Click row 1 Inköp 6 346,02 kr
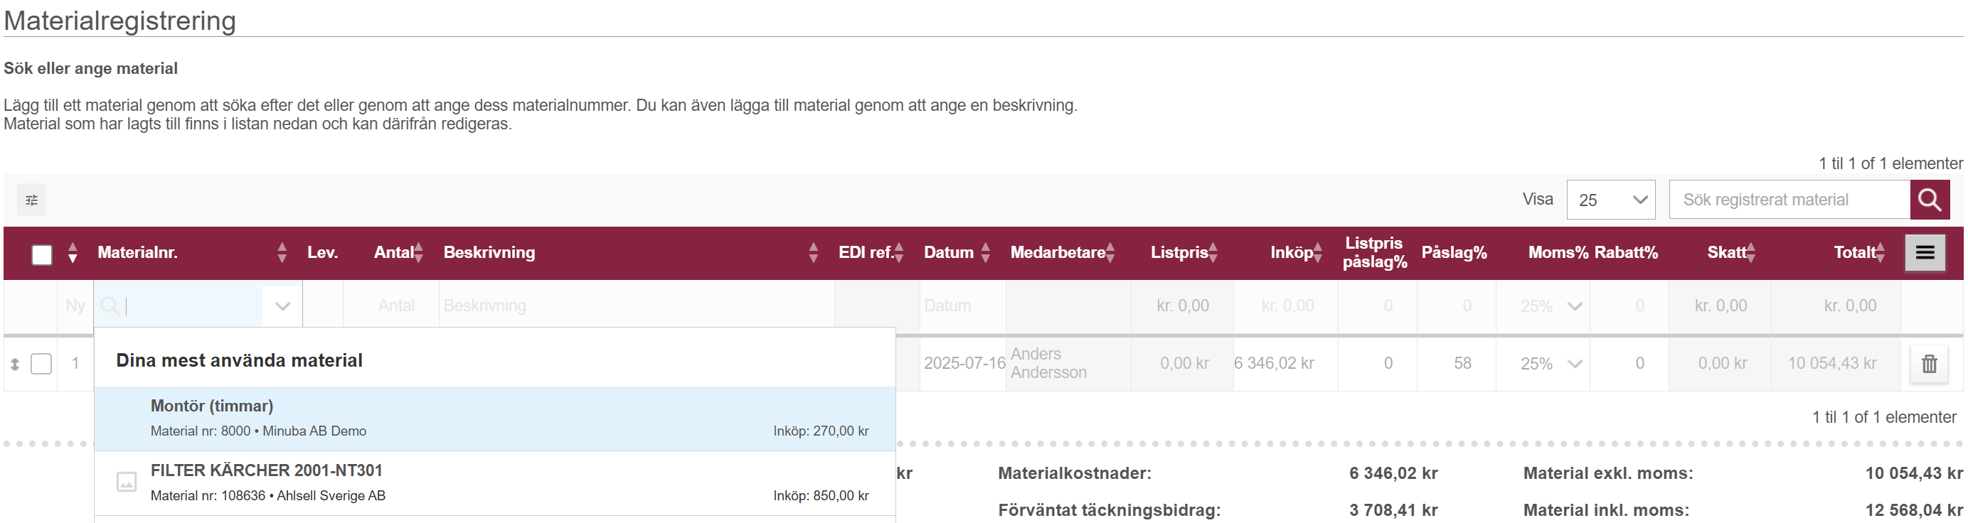This screenshot has width=1968, height=523. pyautogui.click(x=1274, y=363)
